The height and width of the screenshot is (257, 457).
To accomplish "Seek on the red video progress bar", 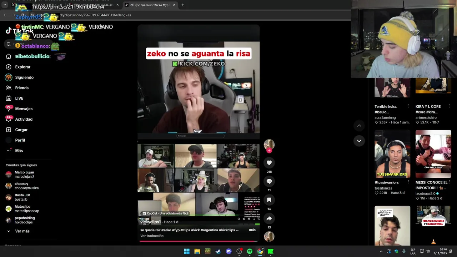I will (199, 241).
